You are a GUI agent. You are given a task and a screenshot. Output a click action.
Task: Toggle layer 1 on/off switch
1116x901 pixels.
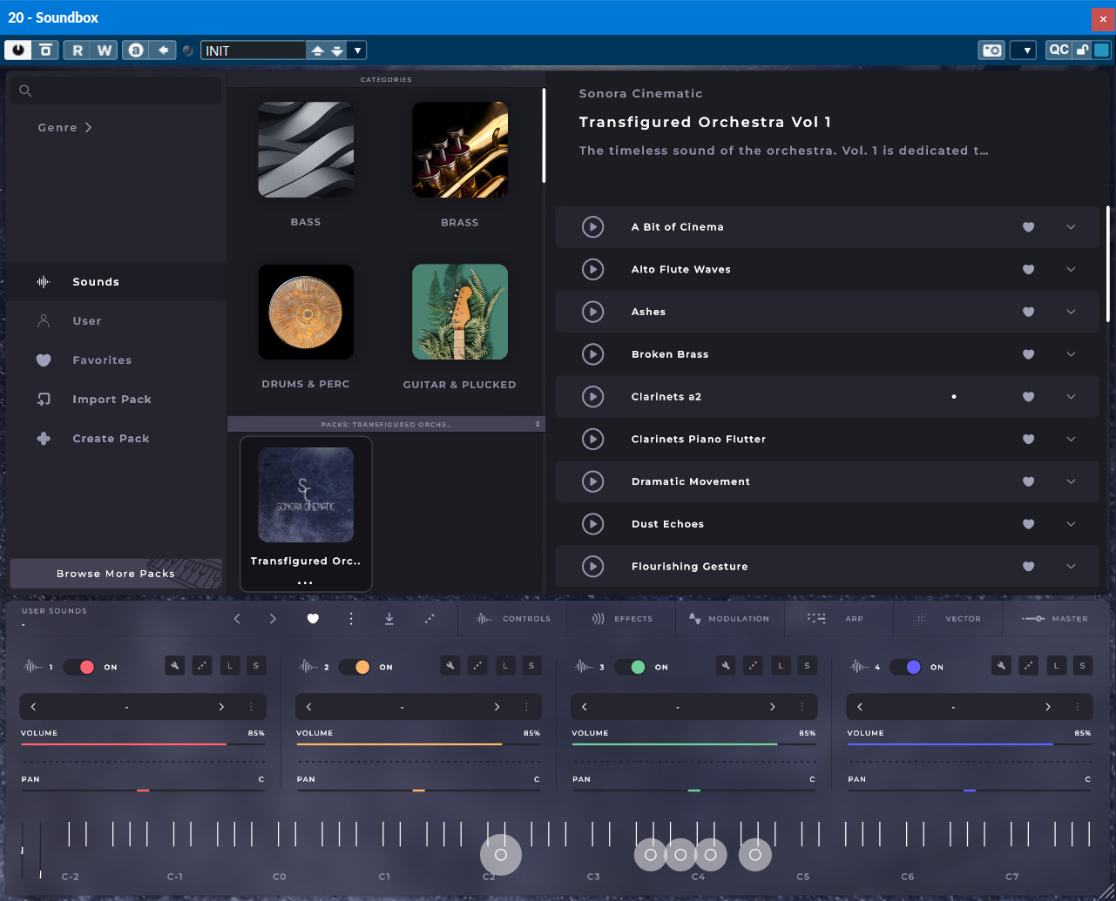(78, 667)
